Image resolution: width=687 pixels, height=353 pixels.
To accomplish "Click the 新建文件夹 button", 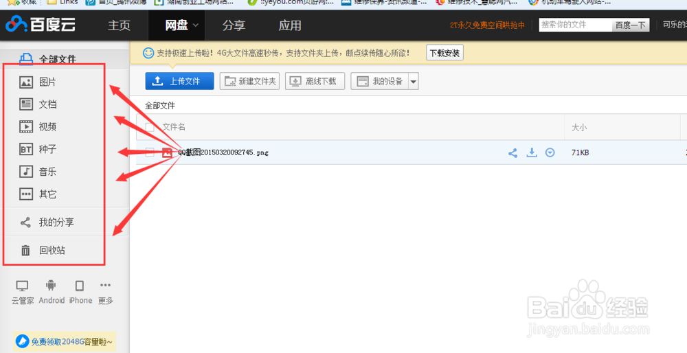I will [x=249, y=81].
